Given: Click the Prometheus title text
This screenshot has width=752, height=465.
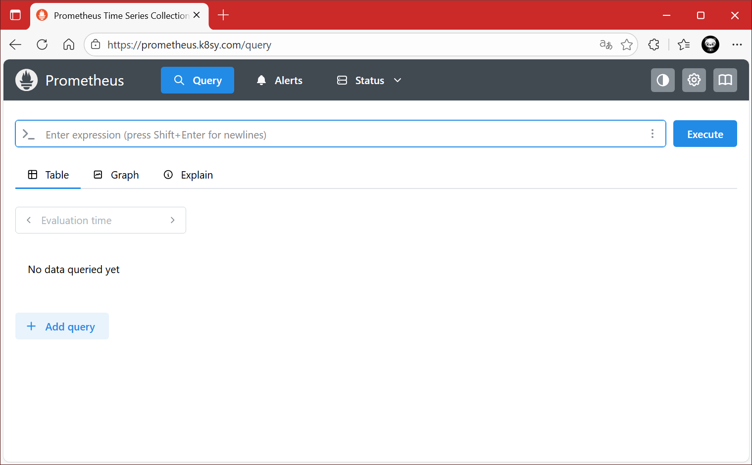Looking at the screenshot, I should tap(85, 81).
